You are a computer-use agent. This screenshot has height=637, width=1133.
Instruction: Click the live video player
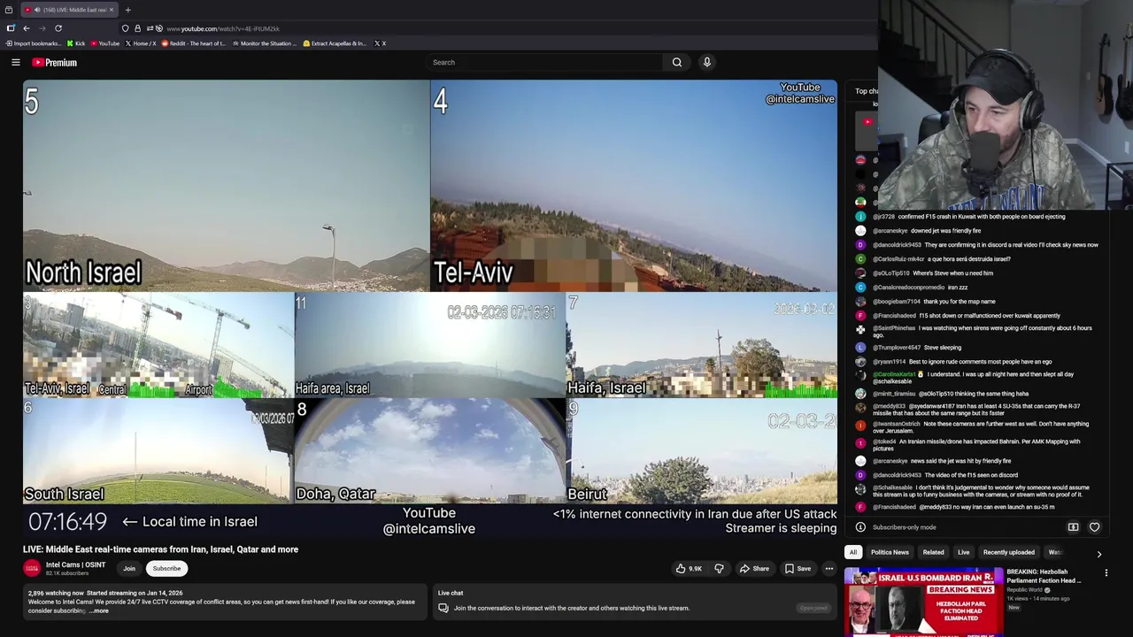pos(429,309)
